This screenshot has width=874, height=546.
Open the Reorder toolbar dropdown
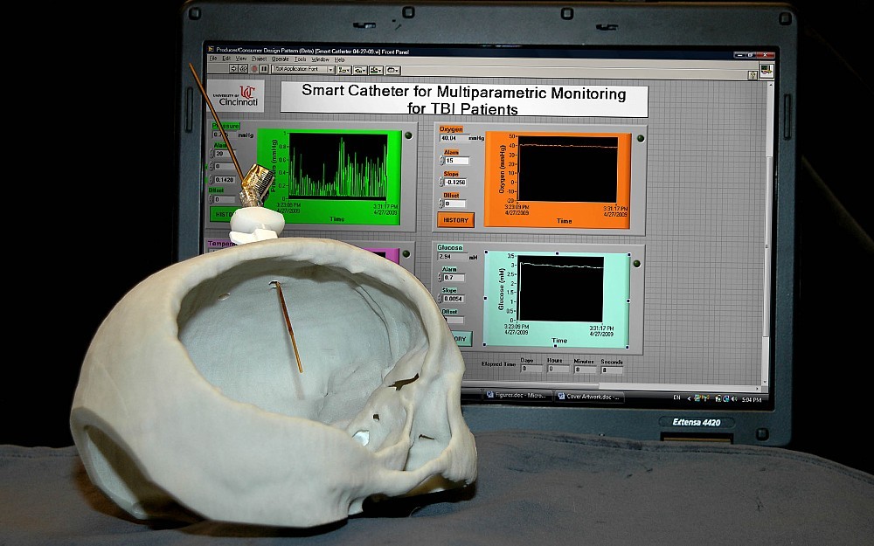pos(393,70)
